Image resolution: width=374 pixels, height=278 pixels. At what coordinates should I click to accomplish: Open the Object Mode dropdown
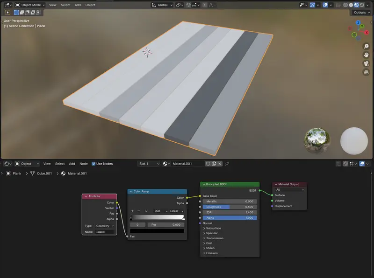click(x=30, y=5)
